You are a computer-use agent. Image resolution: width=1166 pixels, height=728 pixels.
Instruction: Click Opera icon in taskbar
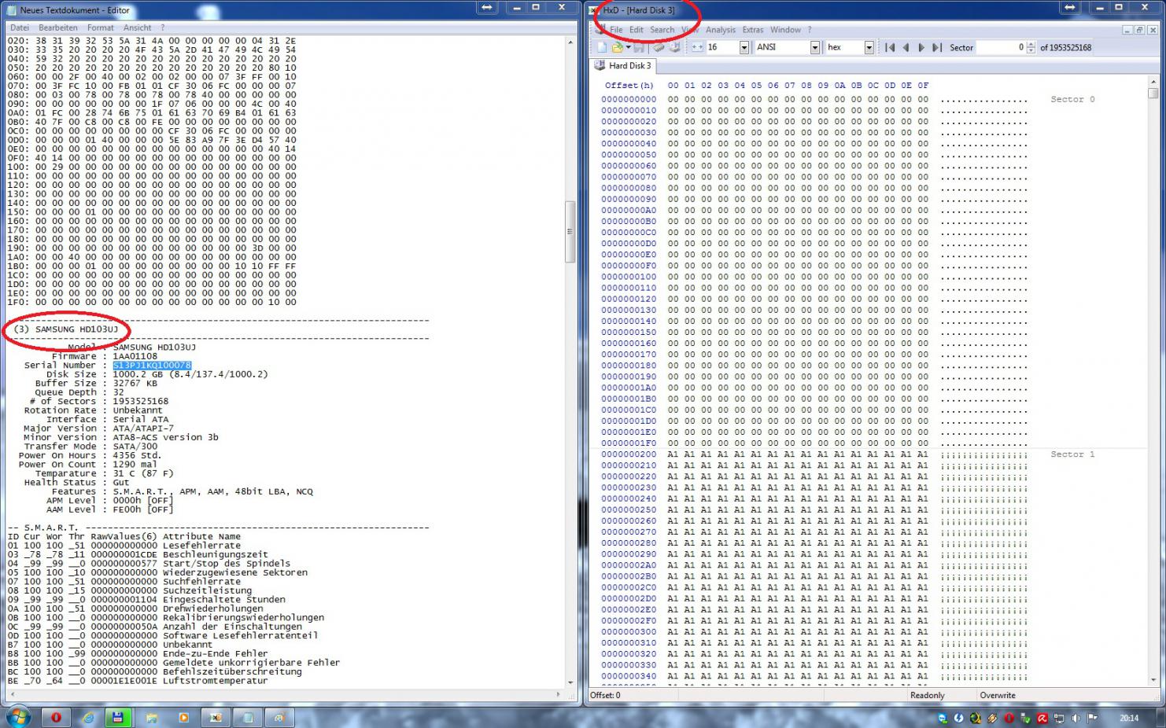(x=56, y=717)
